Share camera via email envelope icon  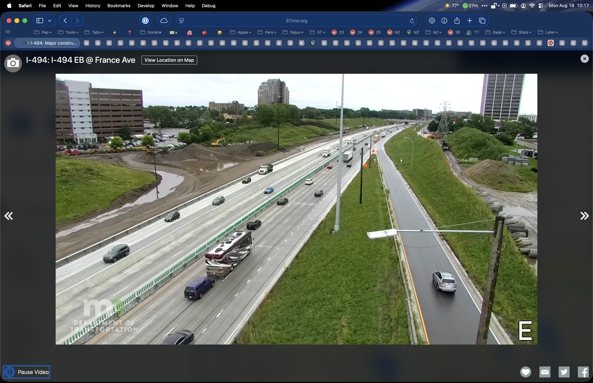click(545, 372)
